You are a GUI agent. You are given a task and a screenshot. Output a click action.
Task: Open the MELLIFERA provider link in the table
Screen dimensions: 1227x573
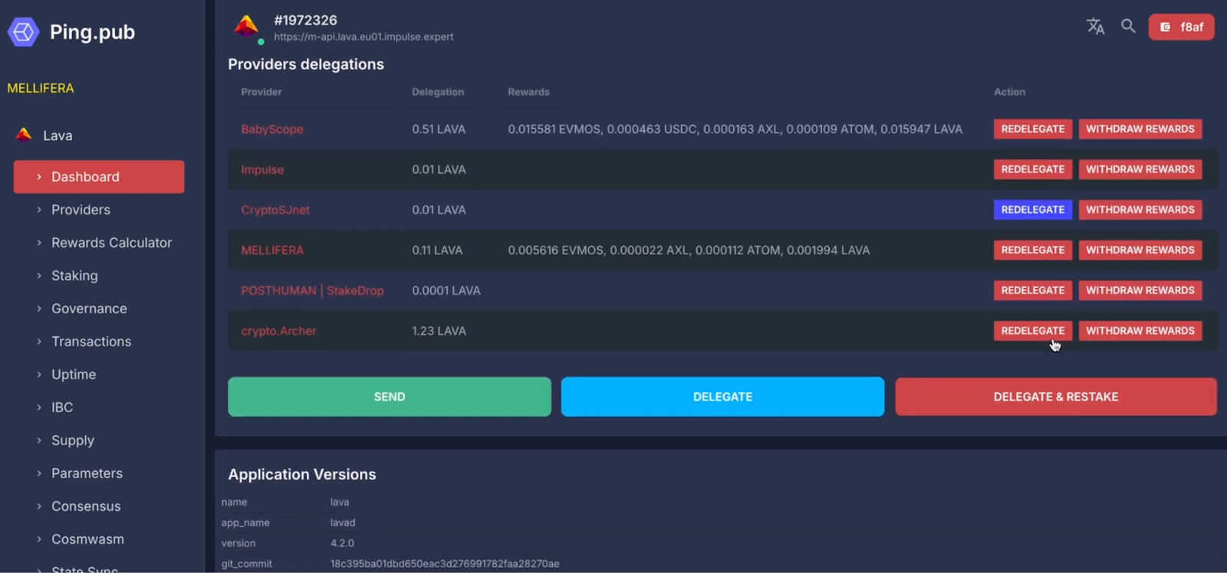pyautogui.click(x=272, y=250)
